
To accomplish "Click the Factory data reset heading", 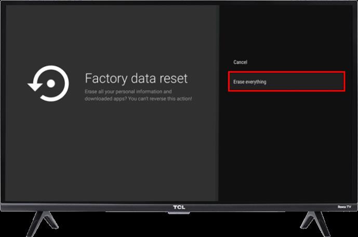I will [136, 78].
